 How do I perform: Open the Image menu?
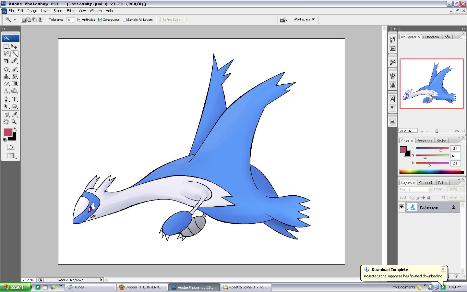(32, 11)
